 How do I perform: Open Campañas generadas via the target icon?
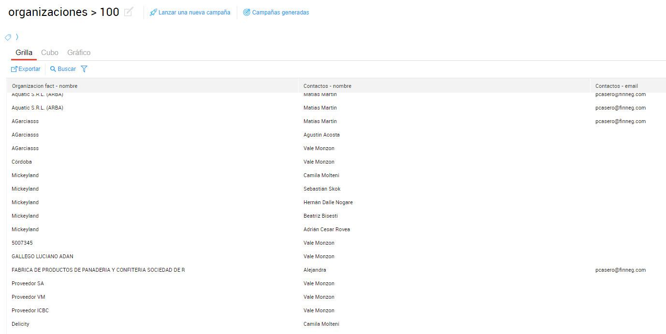pyautogui.click(x=246, y=13)
